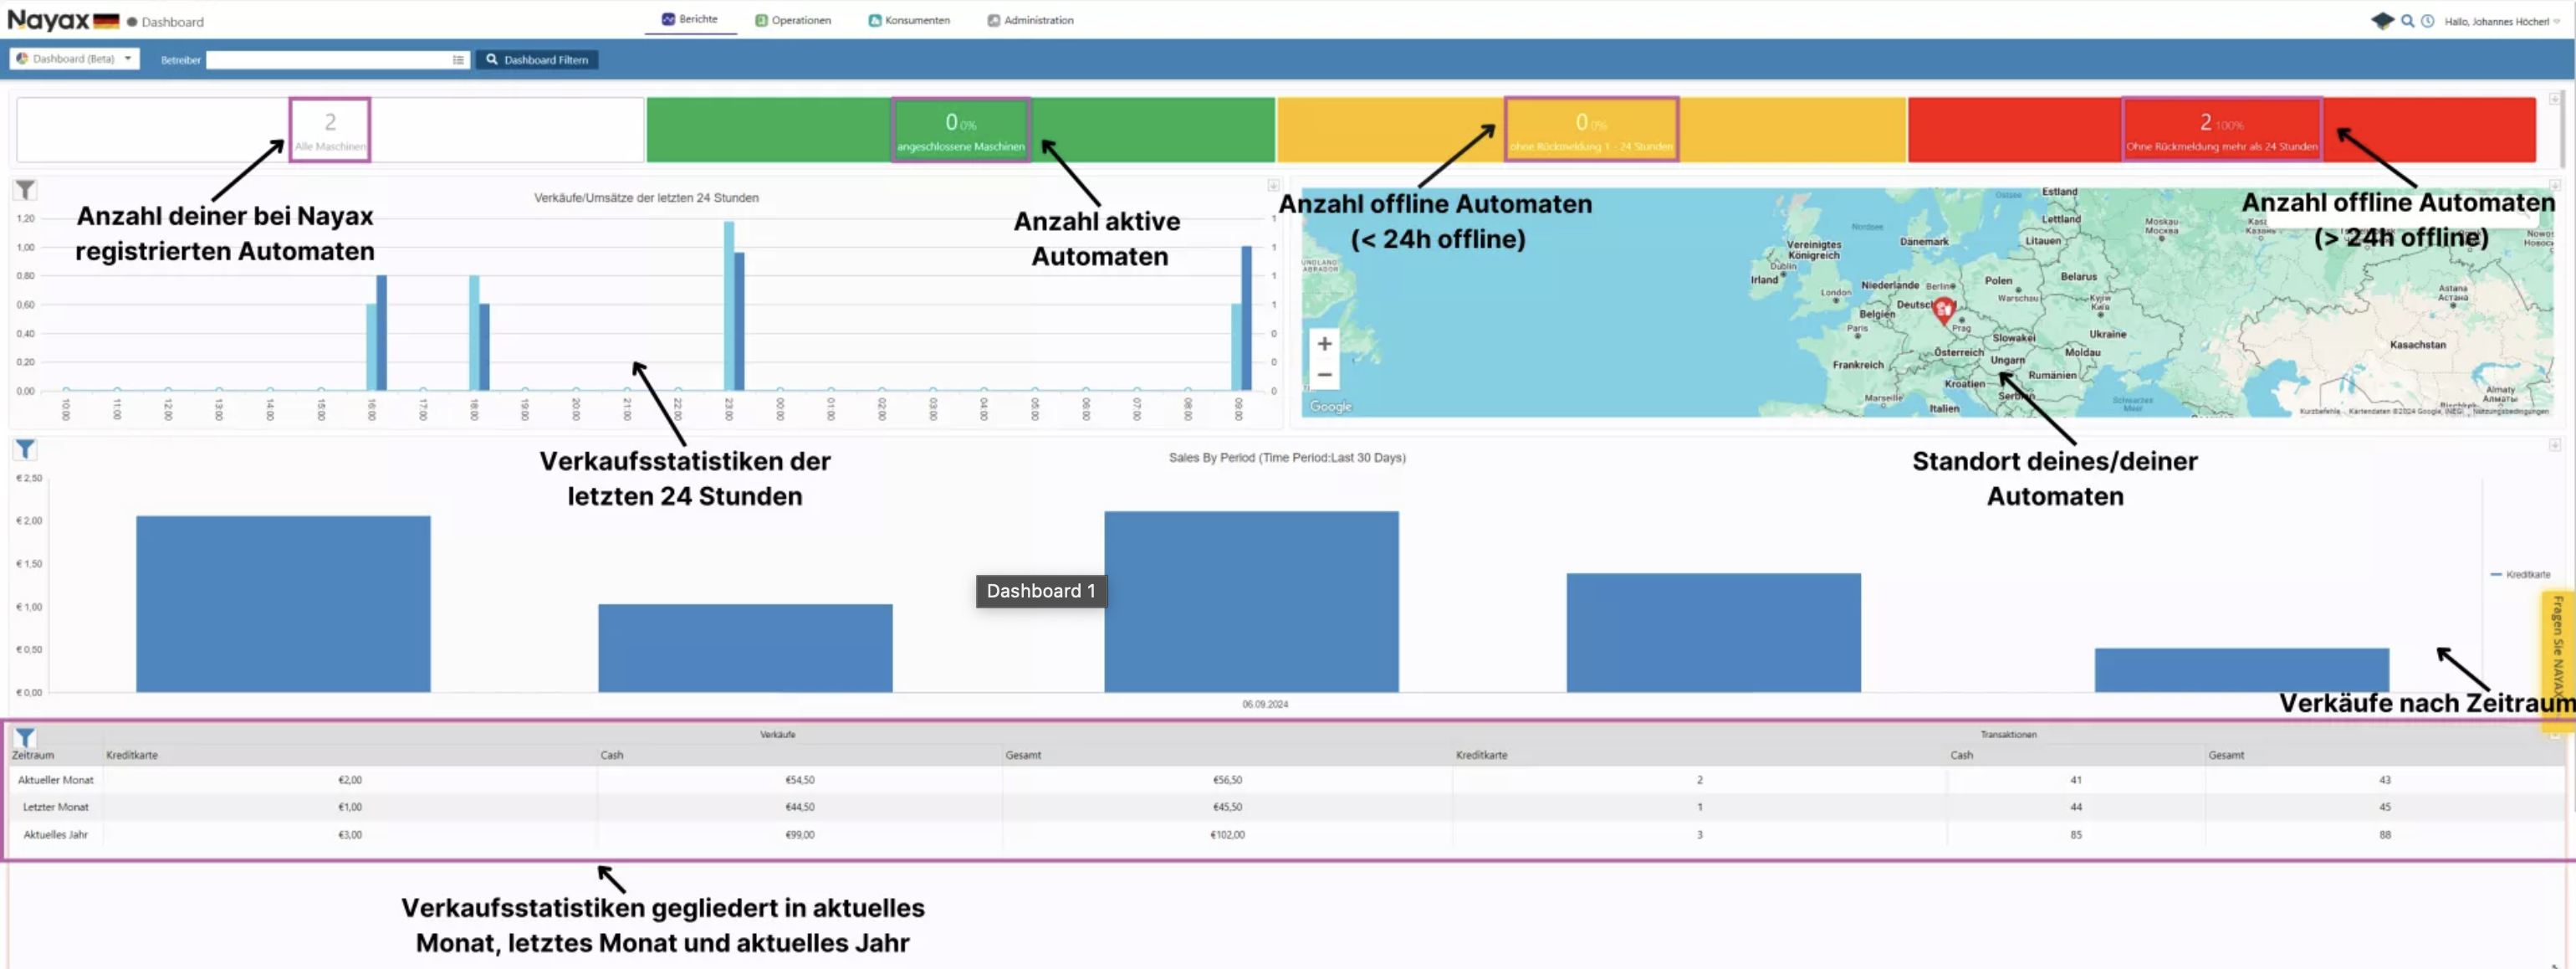2576x969 pixels.
Task: Switch to the Operationen tab
Action: click(x=793, y=20)
